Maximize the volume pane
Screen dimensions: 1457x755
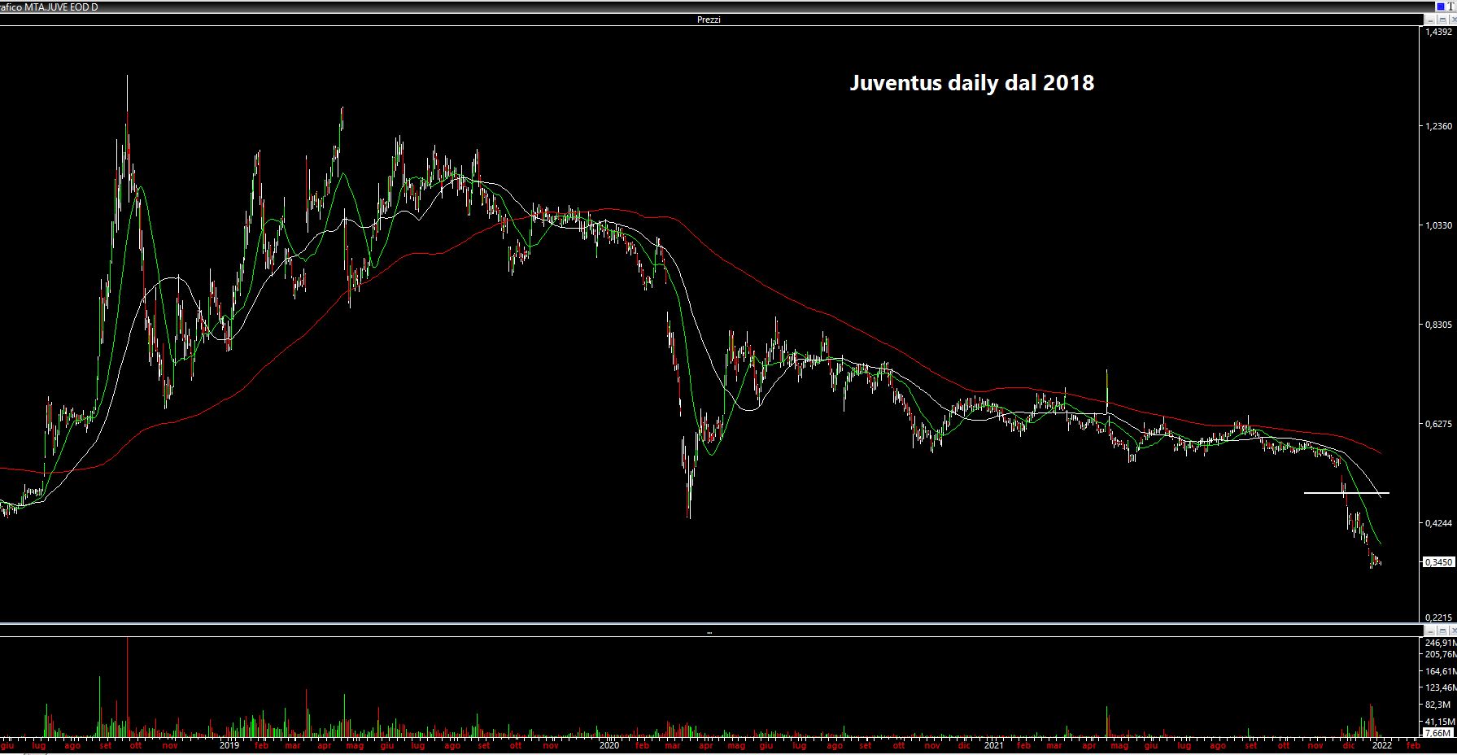1442,631
